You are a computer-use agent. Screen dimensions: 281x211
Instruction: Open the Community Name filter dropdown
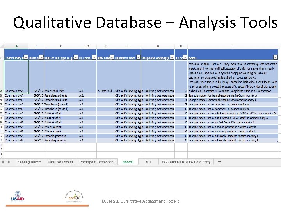26,57
